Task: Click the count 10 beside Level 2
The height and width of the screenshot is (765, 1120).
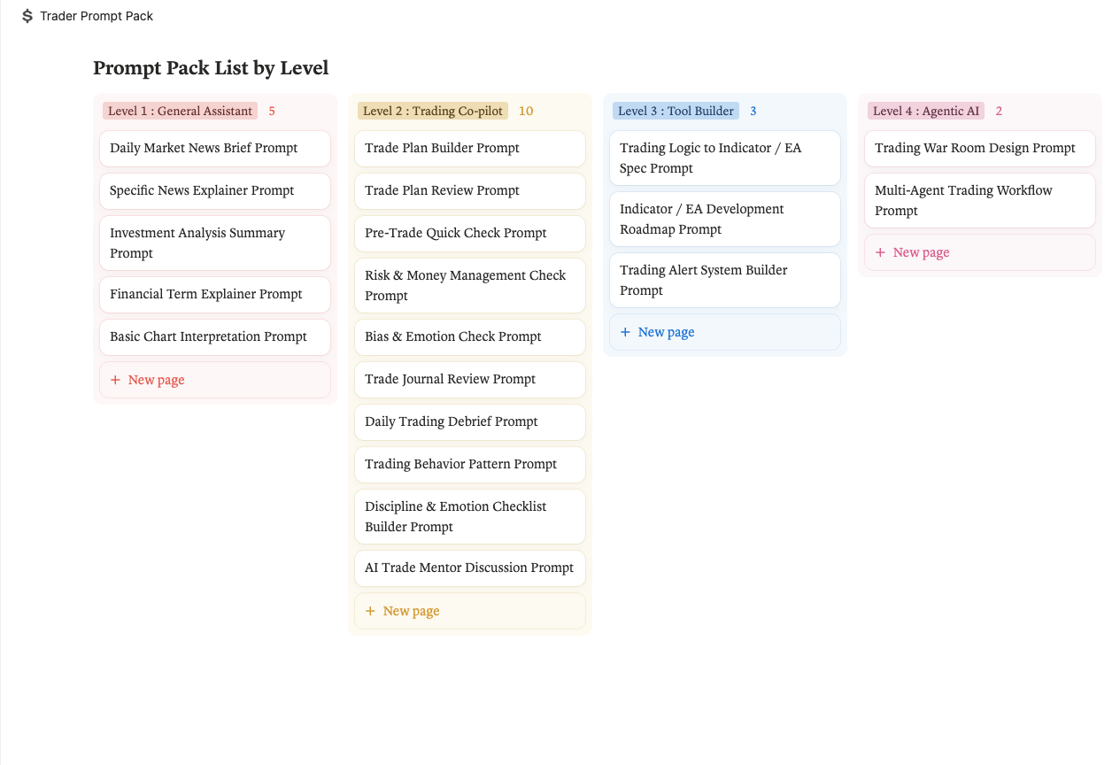Action: click(x=526, y=111)
